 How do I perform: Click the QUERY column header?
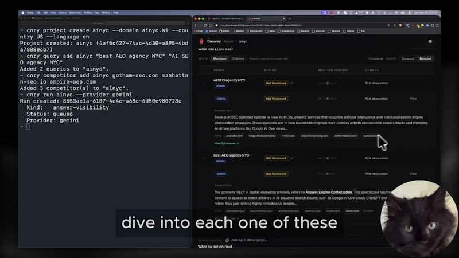219,70
